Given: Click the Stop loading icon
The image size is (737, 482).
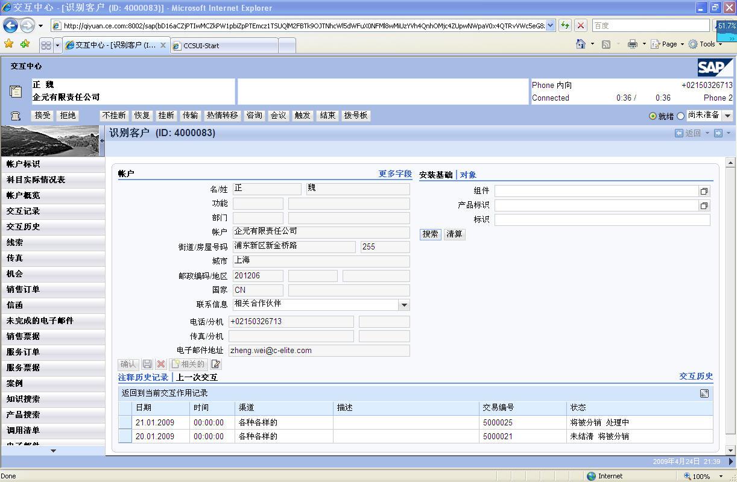Looking at the screenshot, I should [580, 25].
